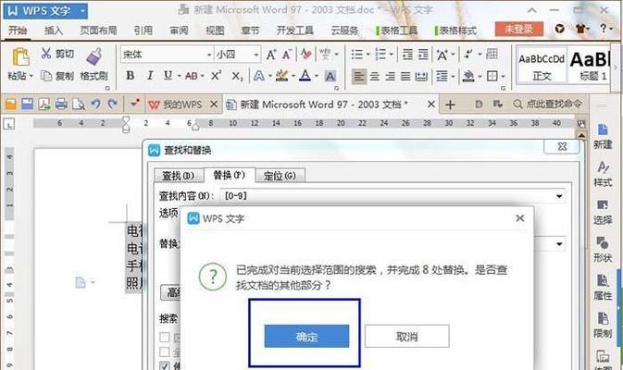Viewport: 623px width, 370px height.
Task: Open the 插入 ribbon tab
Action: (54, 31)
